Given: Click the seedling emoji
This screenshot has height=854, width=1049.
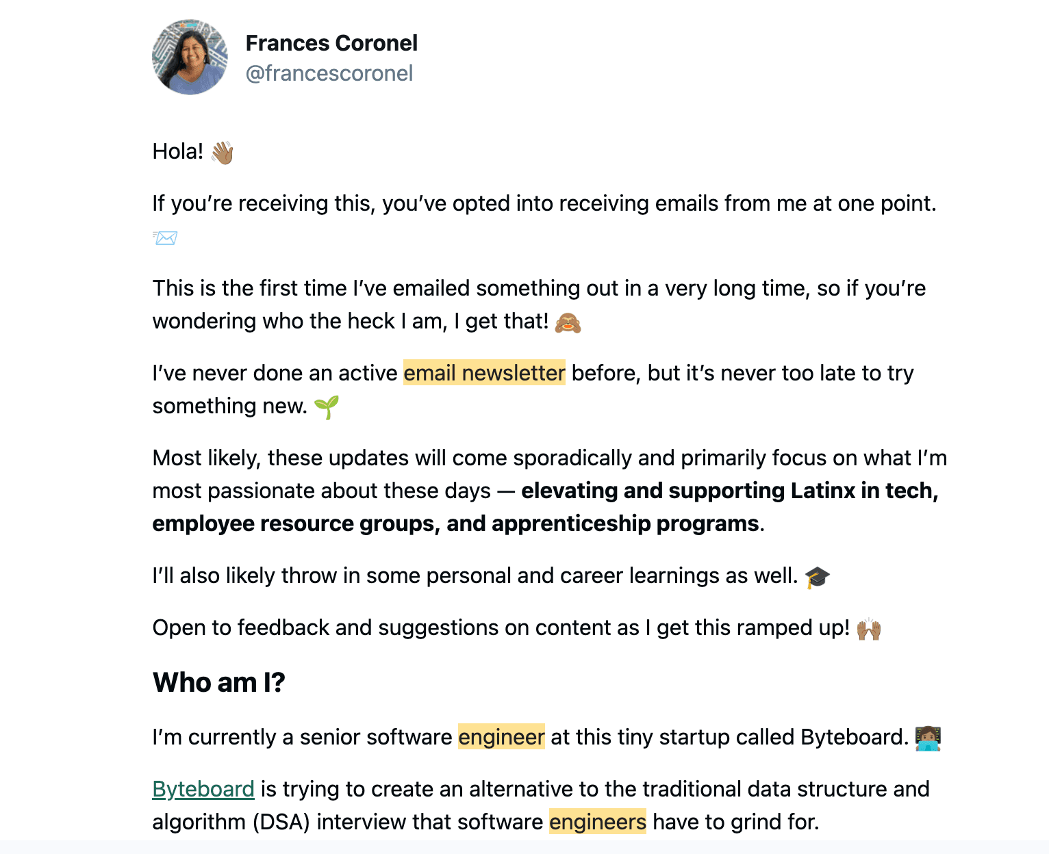Looking at the screenshot, I should 327,406.
